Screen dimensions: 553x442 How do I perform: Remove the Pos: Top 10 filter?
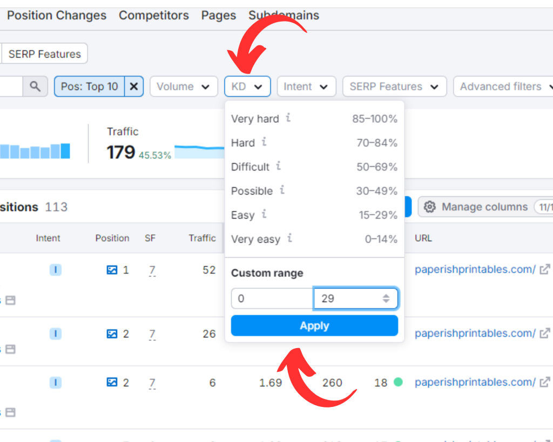pyautogui.click(x=134, y=86)
